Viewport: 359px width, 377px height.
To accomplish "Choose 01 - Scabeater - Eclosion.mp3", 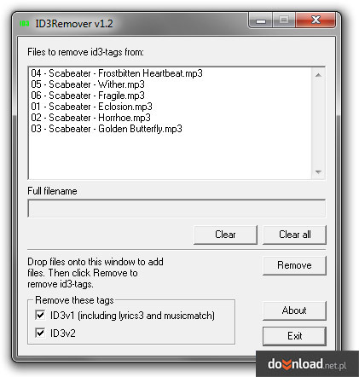I will 91,107.
